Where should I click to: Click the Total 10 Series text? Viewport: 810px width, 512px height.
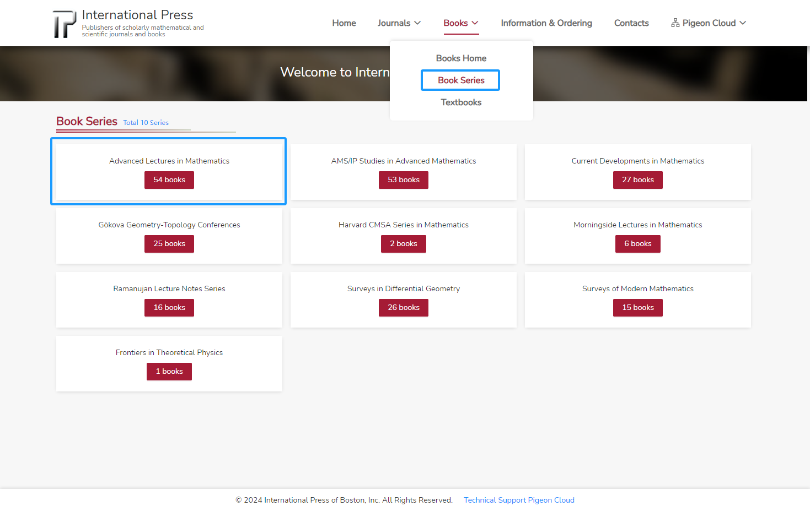click(x=146, y=123)
